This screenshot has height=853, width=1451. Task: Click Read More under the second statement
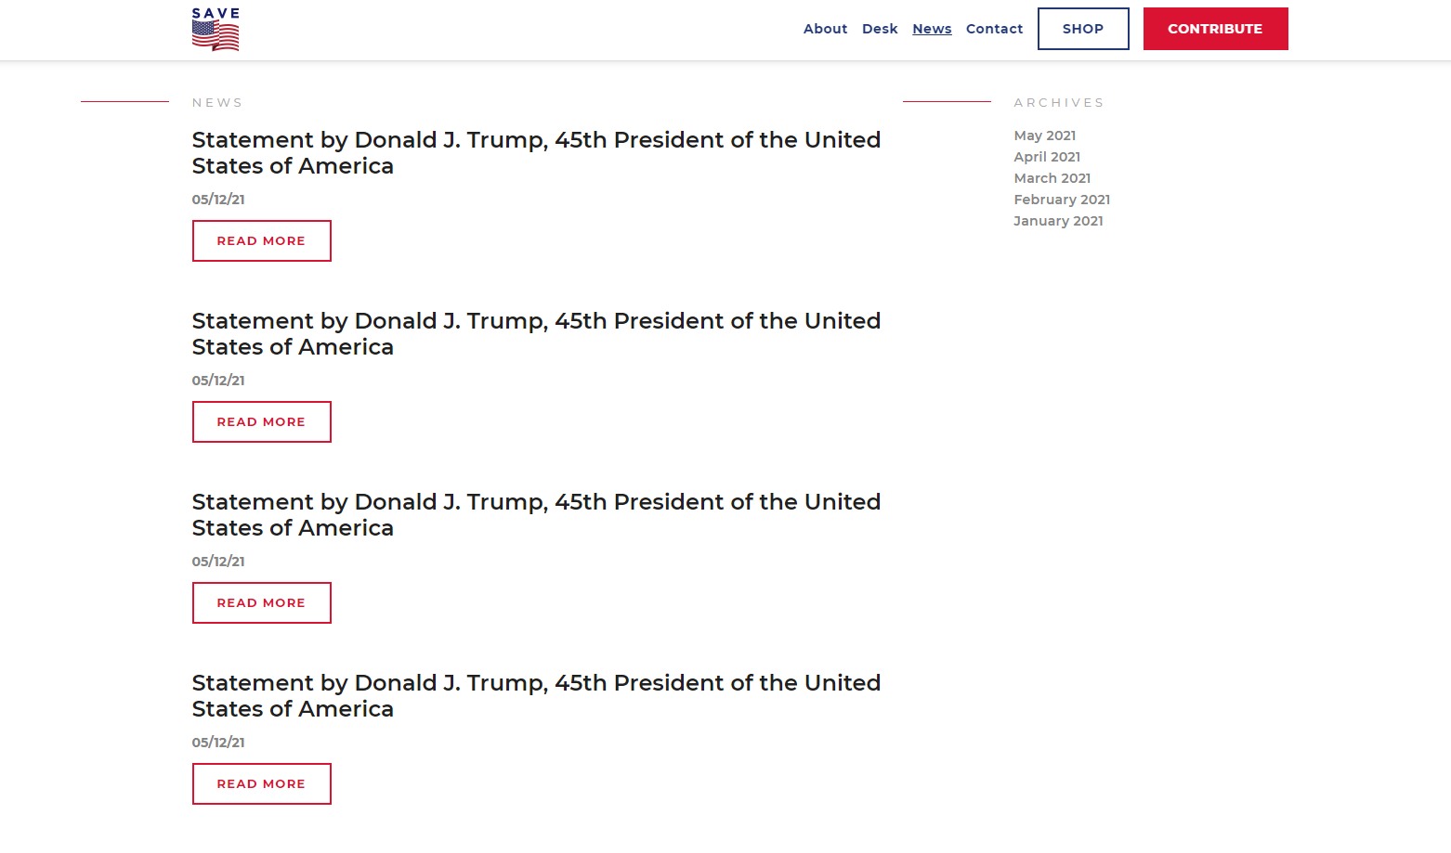pos(261,421)
